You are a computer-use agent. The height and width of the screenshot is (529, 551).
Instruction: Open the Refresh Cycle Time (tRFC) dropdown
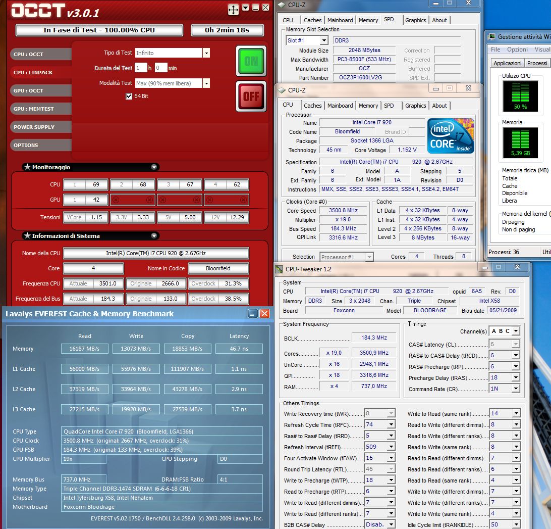[x=391, y=424]
